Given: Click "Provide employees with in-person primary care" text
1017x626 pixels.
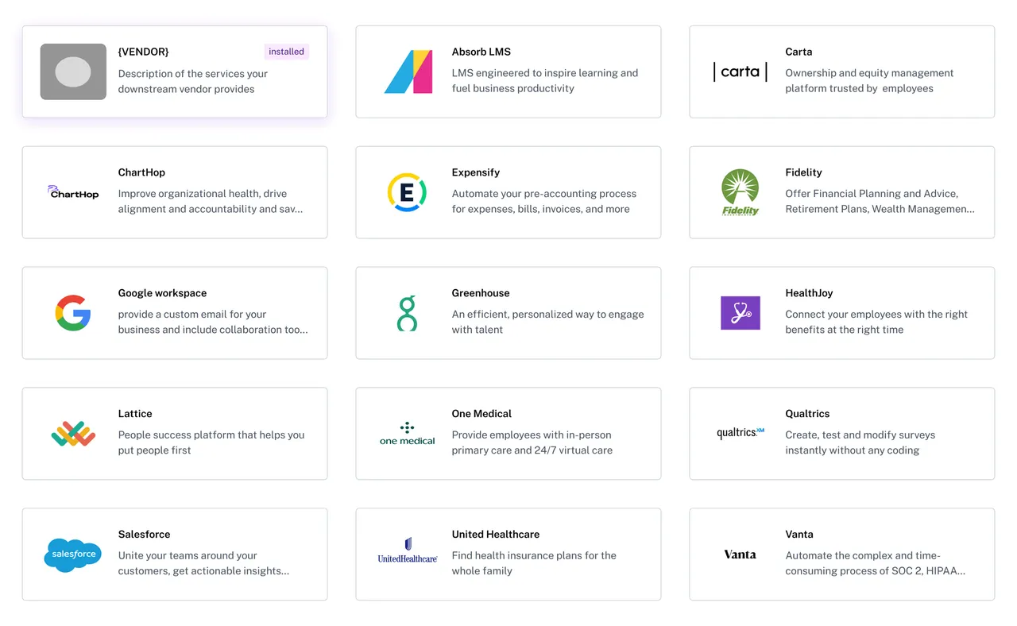Looking at the screenshot, I should [x=532, y=442].
